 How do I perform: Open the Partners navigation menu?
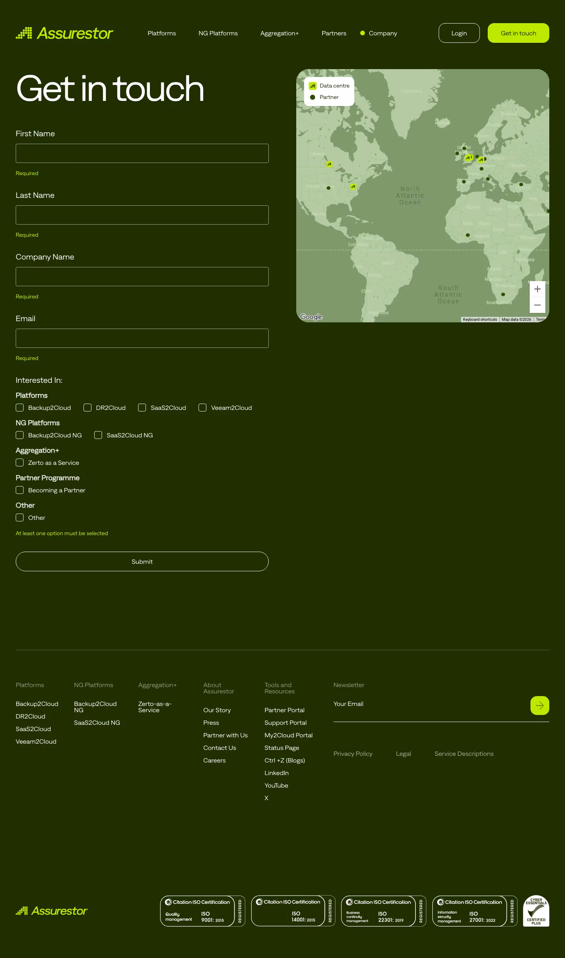click(334, 33)
